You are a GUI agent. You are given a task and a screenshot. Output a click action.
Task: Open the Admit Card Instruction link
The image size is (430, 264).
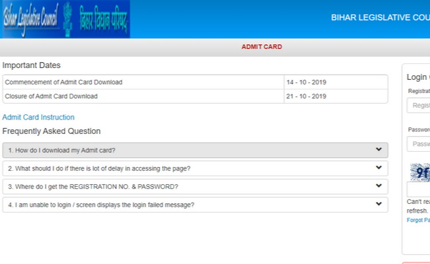[38, 117]
